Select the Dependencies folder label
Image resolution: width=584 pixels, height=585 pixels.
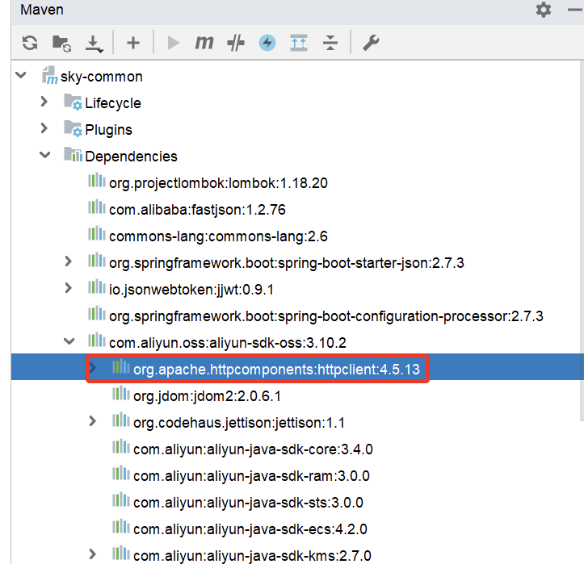pos(131,157)
